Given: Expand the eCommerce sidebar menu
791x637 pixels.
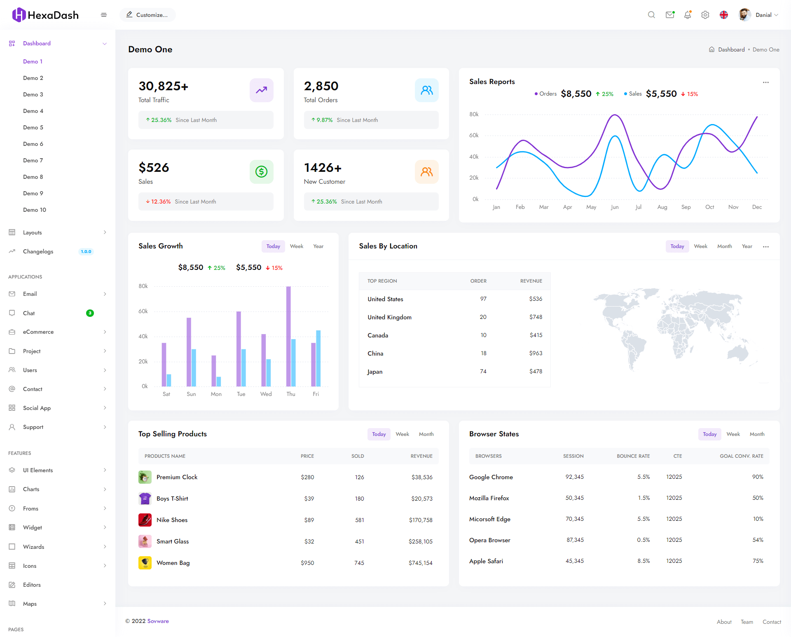Looking at the screenshot, I should coord(38,332).
